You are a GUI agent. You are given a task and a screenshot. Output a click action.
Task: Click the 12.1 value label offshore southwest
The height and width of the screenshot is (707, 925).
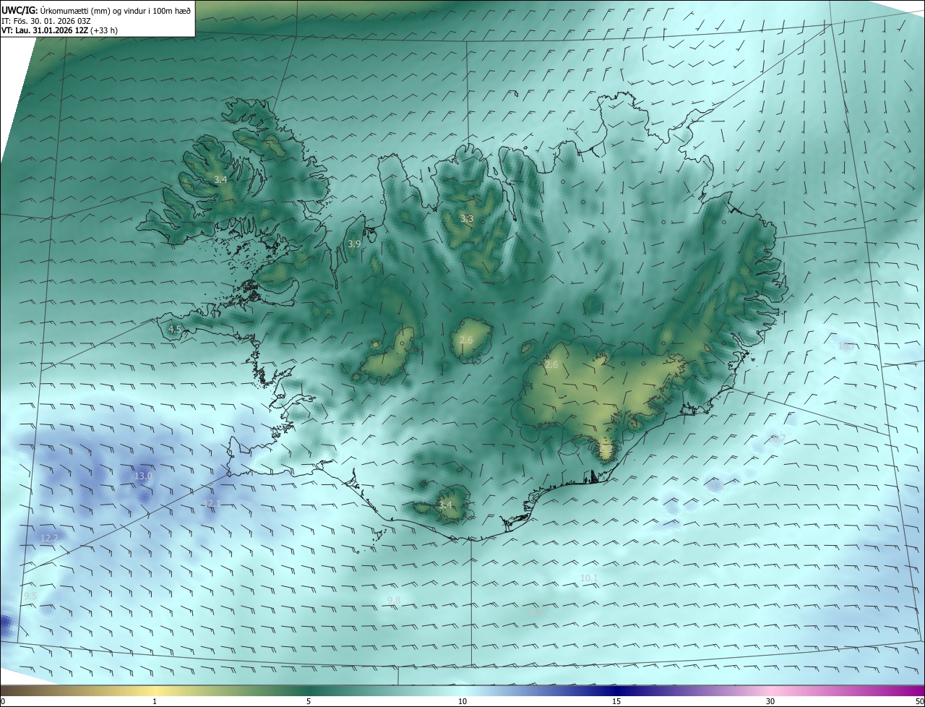211,503
